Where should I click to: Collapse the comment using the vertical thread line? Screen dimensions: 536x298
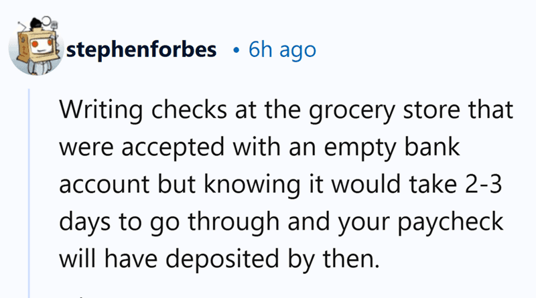coord(29,193)
